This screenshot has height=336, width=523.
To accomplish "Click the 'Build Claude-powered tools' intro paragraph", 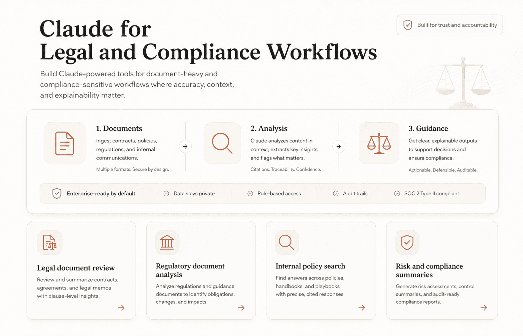I will 137,85.
